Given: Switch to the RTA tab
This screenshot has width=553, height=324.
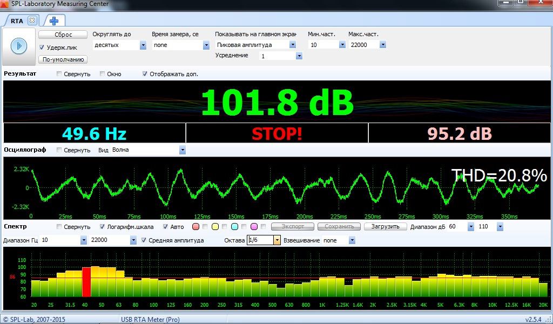Looking at the screenshot, I should 17,21.
